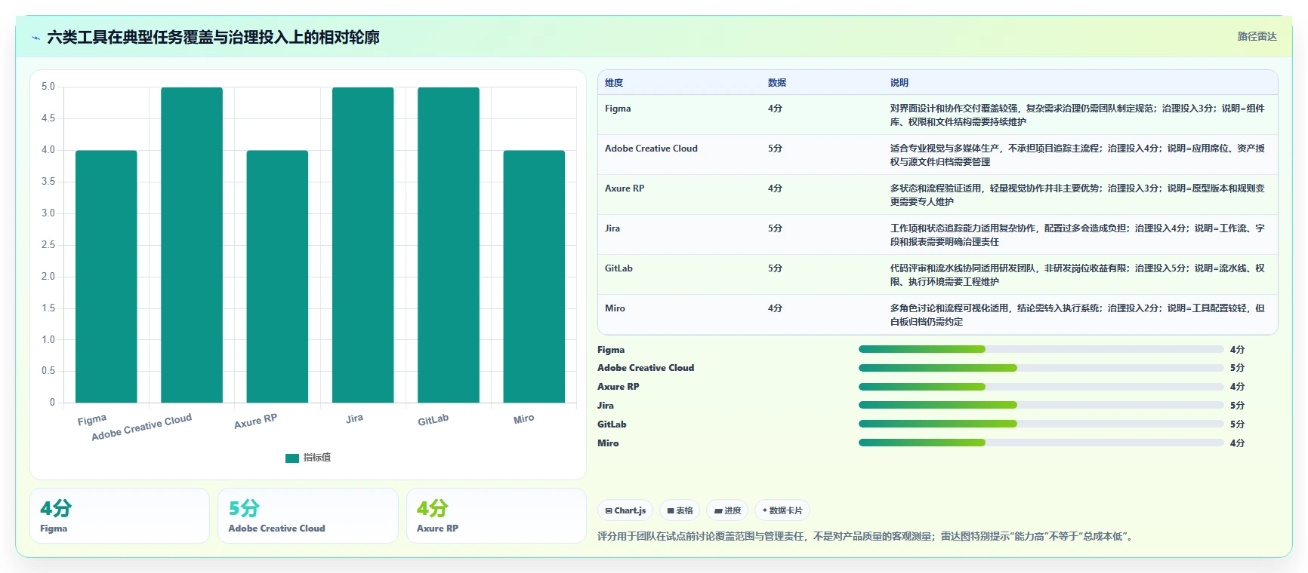Viewport: 1308px width, 573px height.
Task: Open the Axure RP 4分 stat card
Action: (496, 516)
